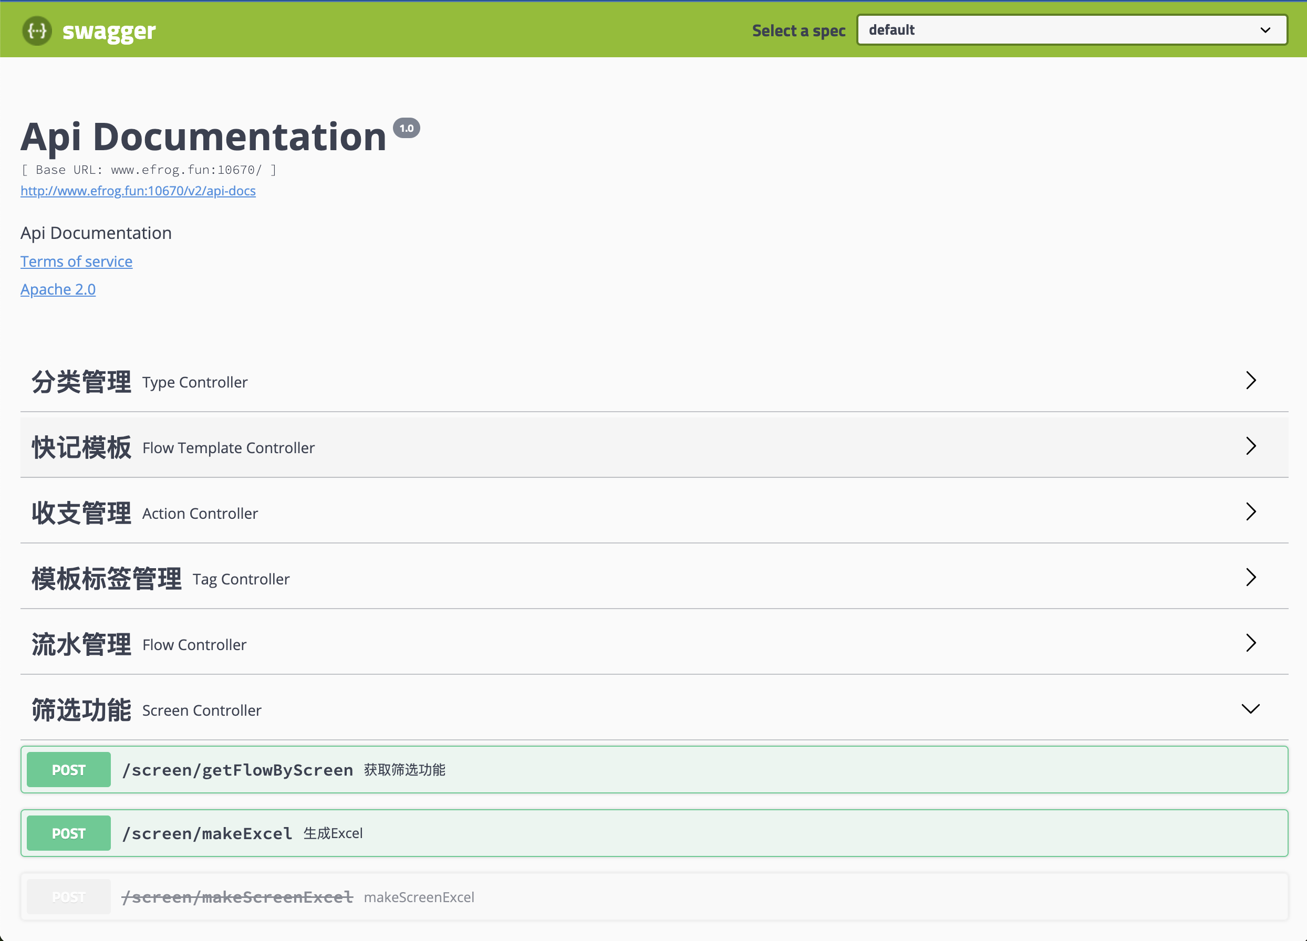Click the 收支管理 tag heading
Screen dimensions: 1307x941
[x=81, y=513]
